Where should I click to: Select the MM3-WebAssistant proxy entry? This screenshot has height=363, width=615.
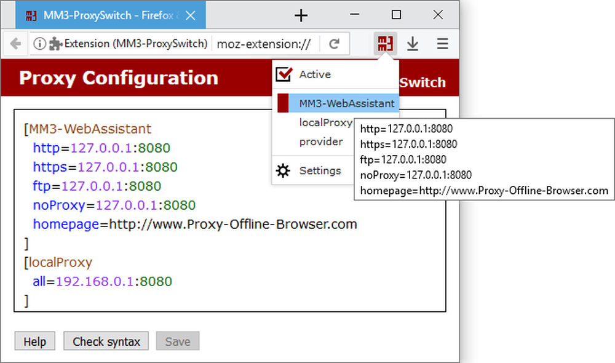(x=338, y=103)
